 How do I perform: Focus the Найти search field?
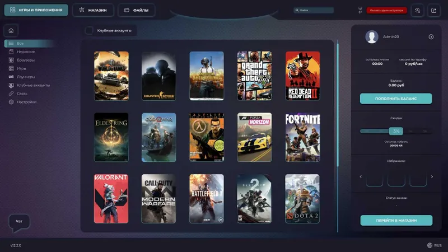(314, 10)
